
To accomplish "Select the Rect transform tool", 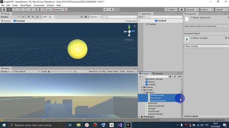I will click(25, 10).
